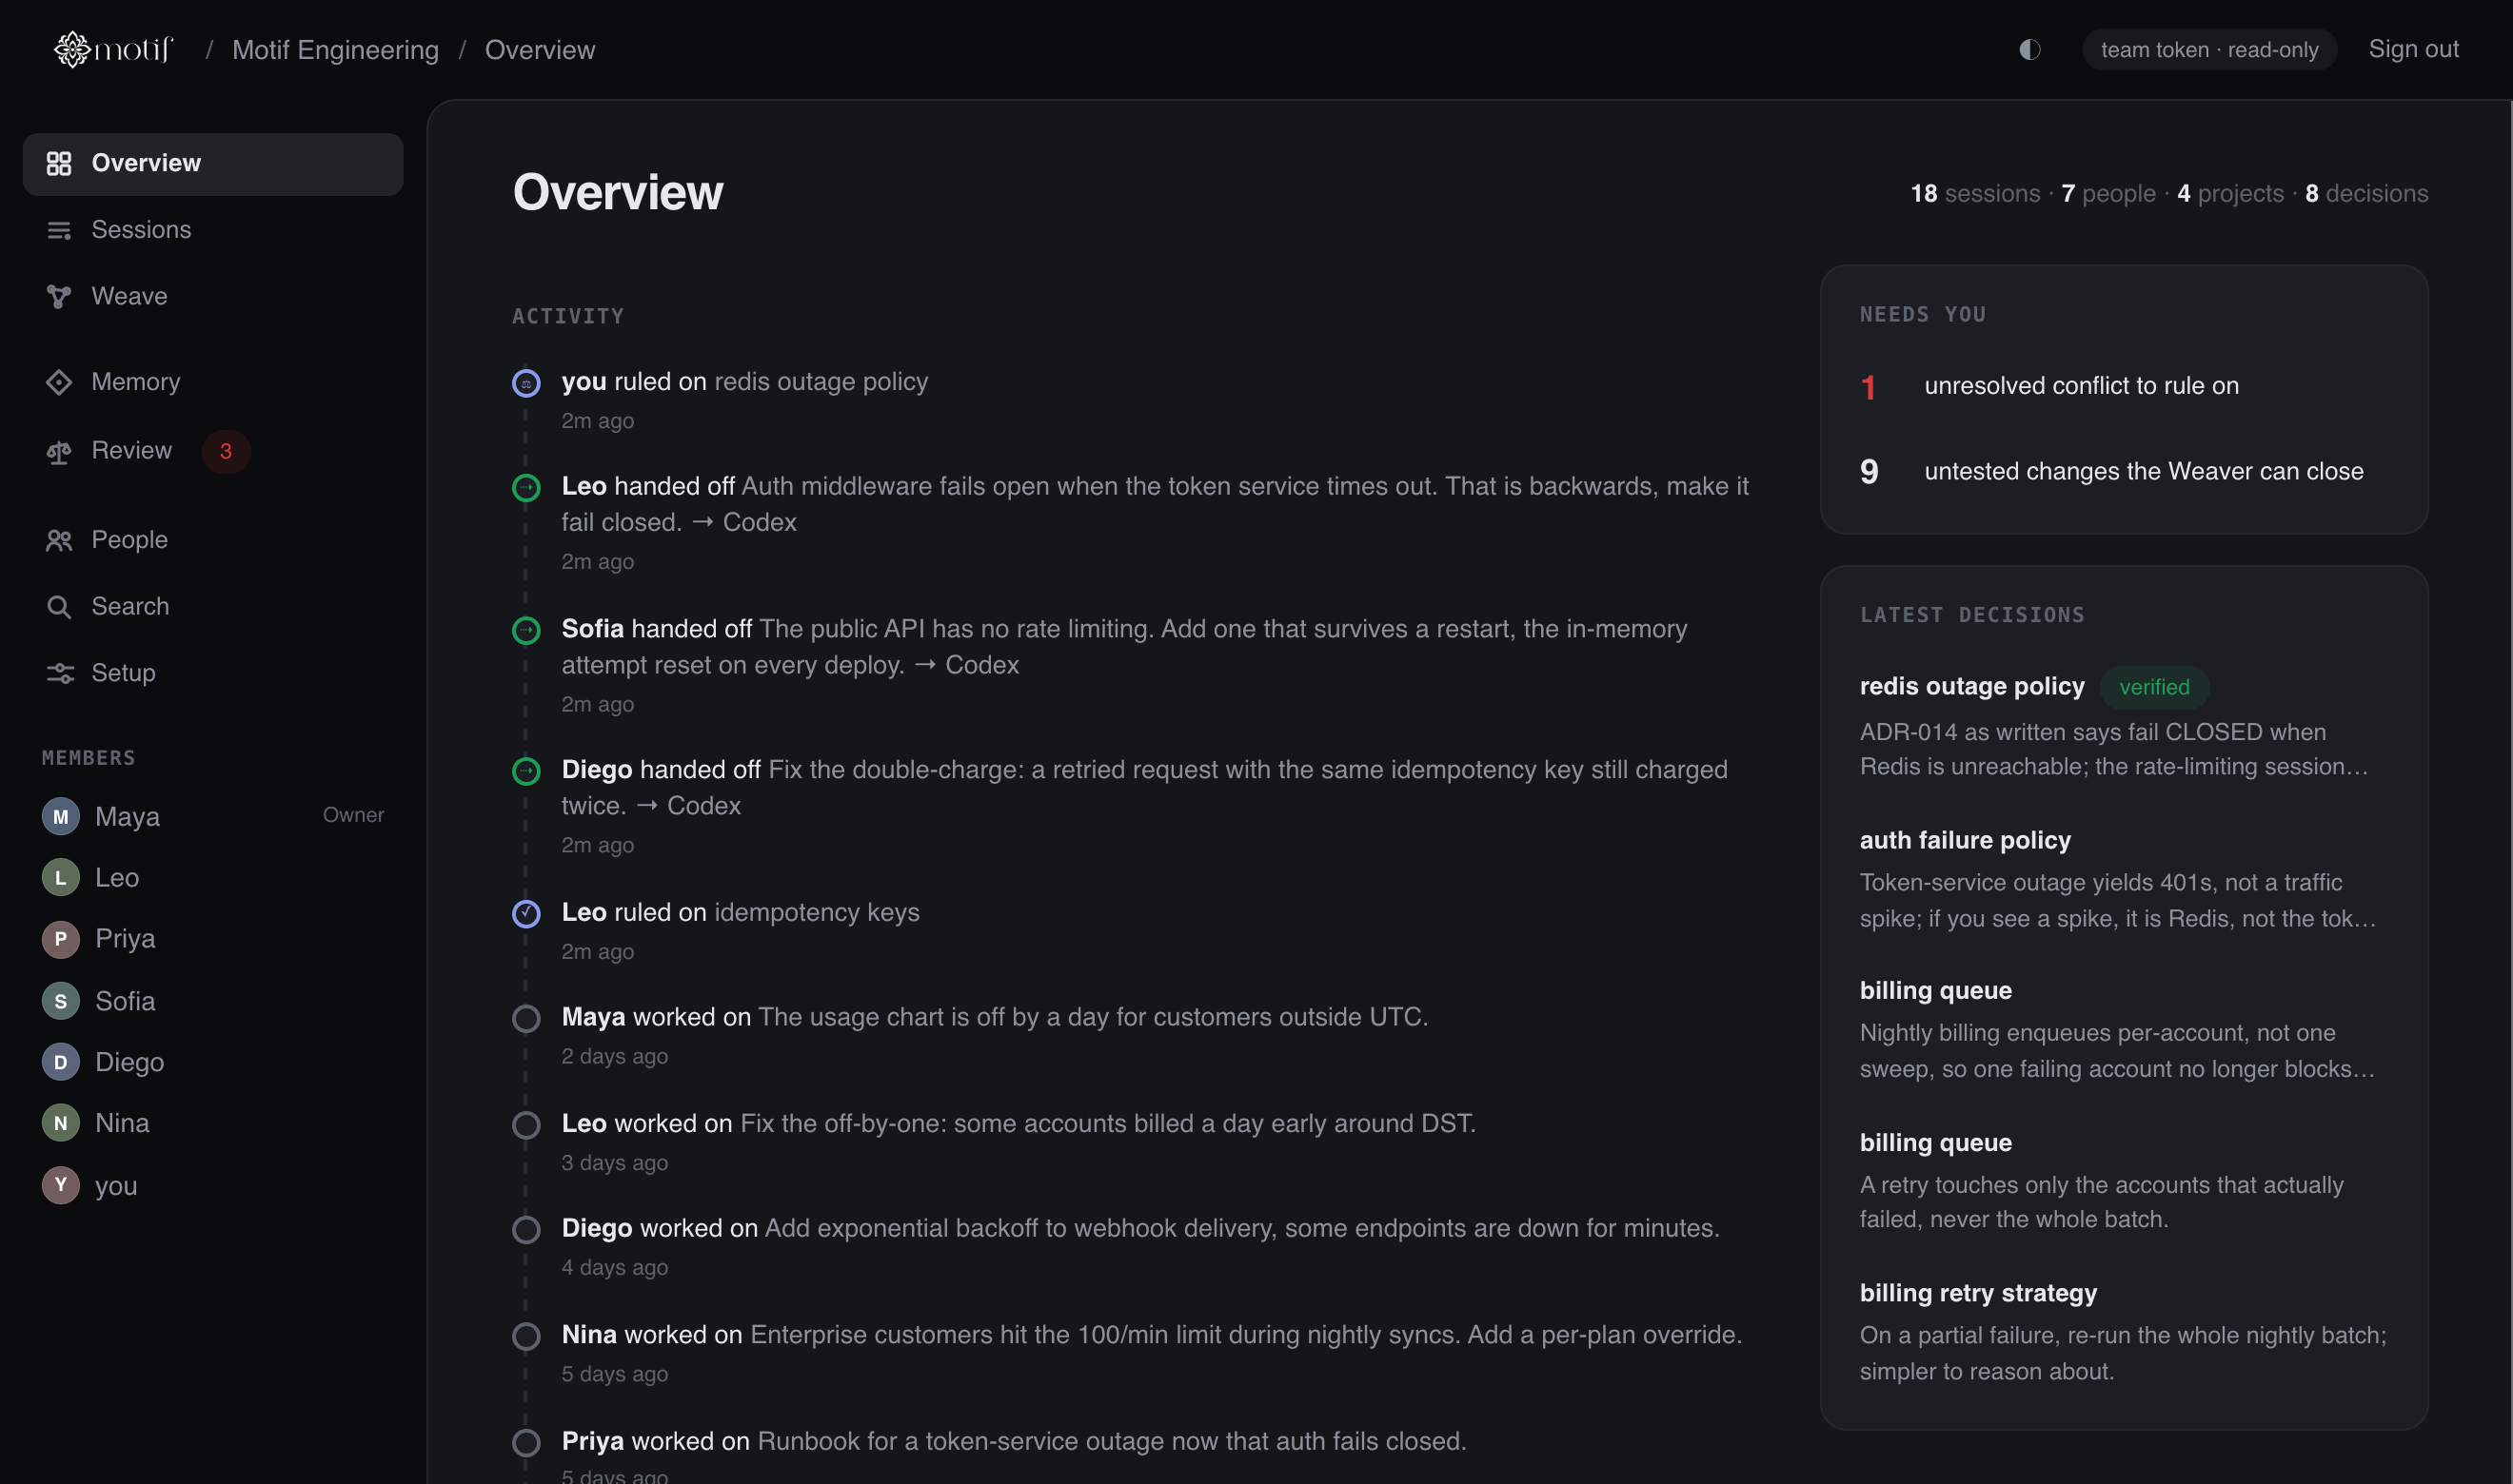This screenshot has width=2513, height=1484.
Task: Click 'idempotency keys' in activity feed
Action: [x=817, y=913]
